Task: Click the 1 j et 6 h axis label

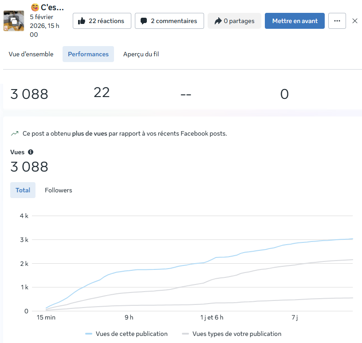Action: click(212, 318)
